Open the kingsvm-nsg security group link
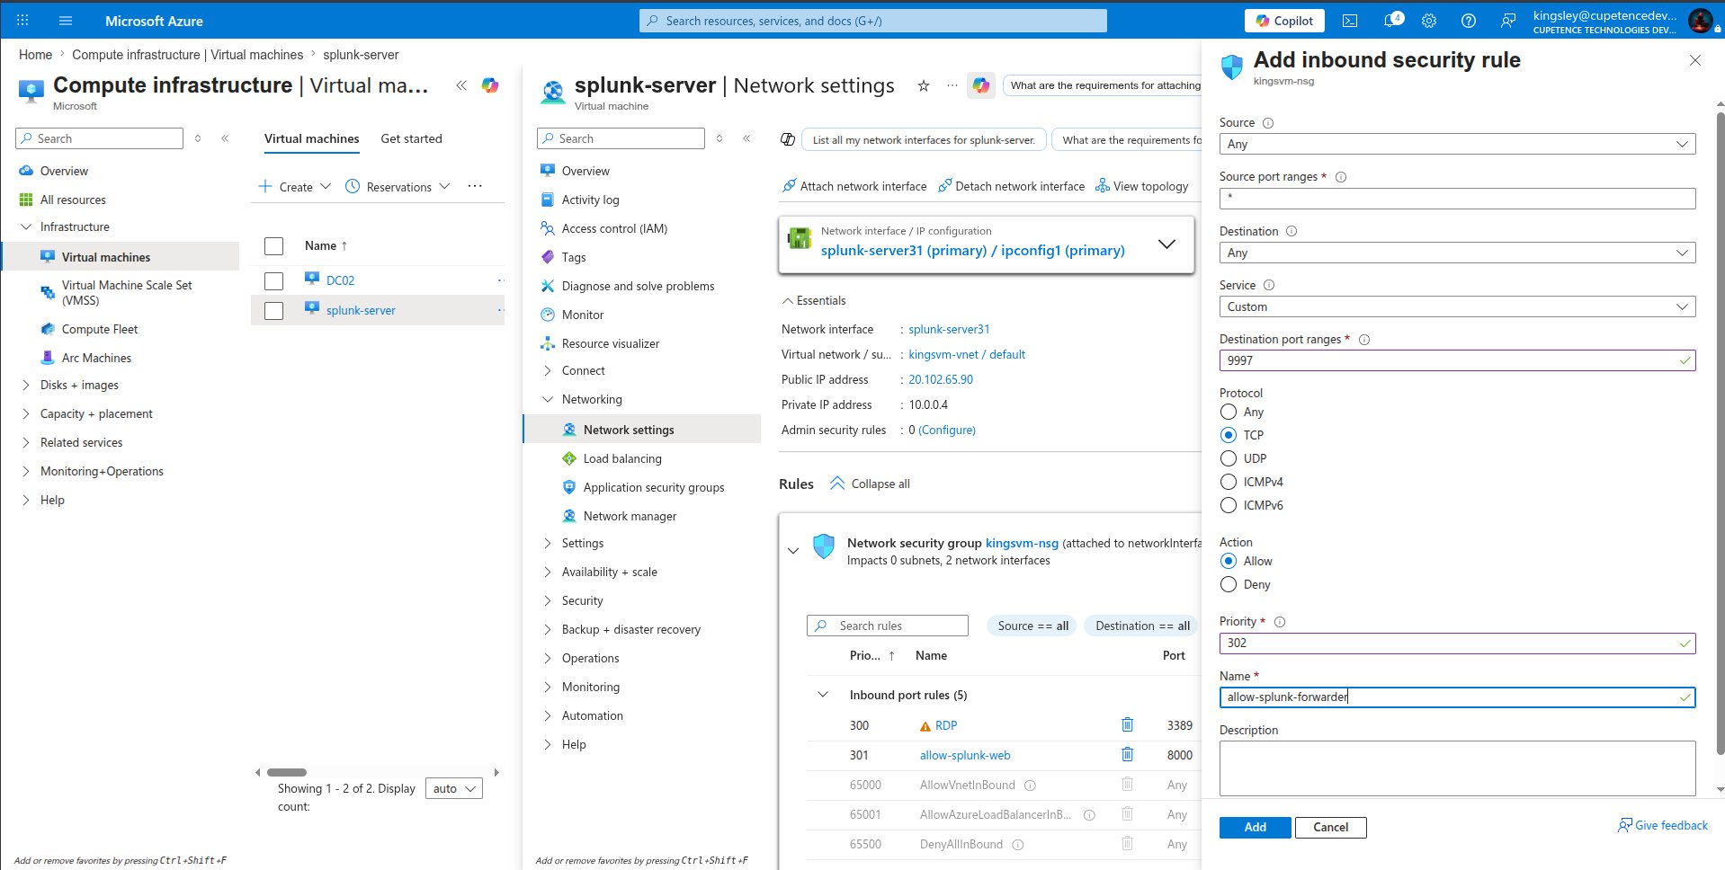 coord(1022,543)
